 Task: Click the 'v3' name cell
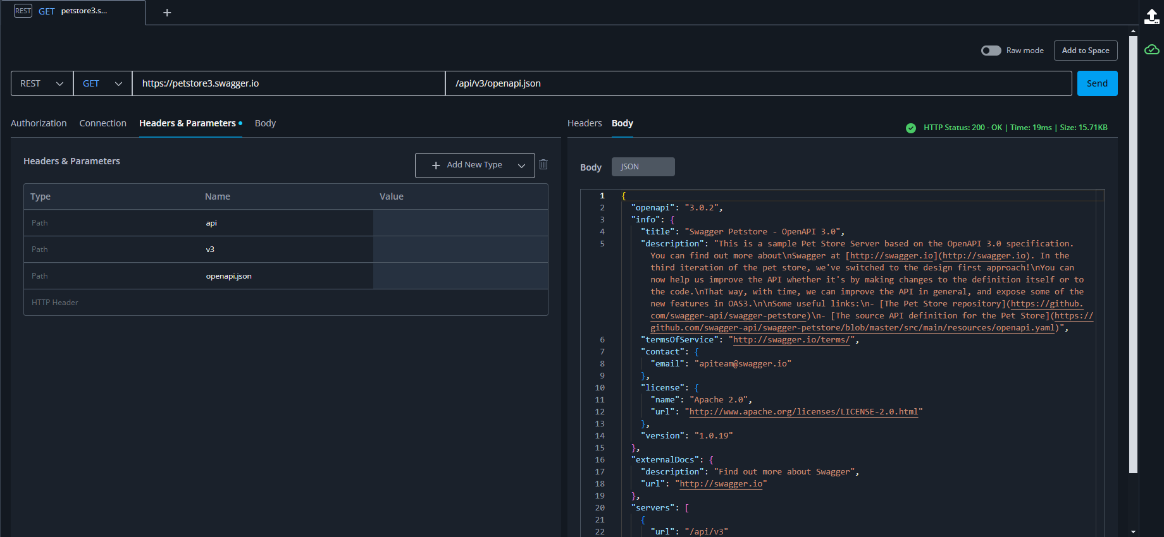coord(286,250)
